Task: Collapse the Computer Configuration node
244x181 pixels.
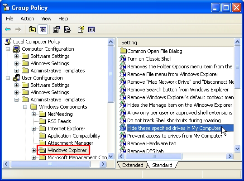Action: click(x=8, y=49)
